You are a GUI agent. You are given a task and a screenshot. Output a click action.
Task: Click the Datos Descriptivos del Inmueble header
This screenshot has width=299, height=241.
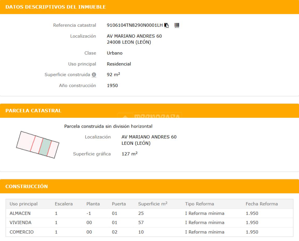(56, 7)
